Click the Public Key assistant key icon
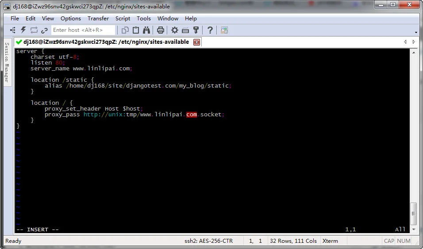This screenshot has height=249, width=423. tap(196, 30)
